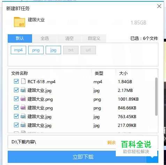Viewport: 166px width, 165px height.
Task: Toggle the png file type filter
Action: click(x=36, y=50)
